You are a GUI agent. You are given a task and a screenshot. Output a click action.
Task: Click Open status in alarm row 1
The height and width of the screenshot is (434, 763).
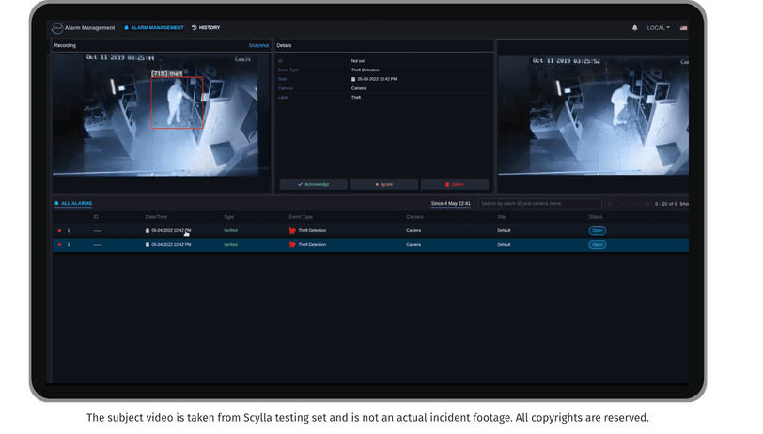tap(597, 231)
